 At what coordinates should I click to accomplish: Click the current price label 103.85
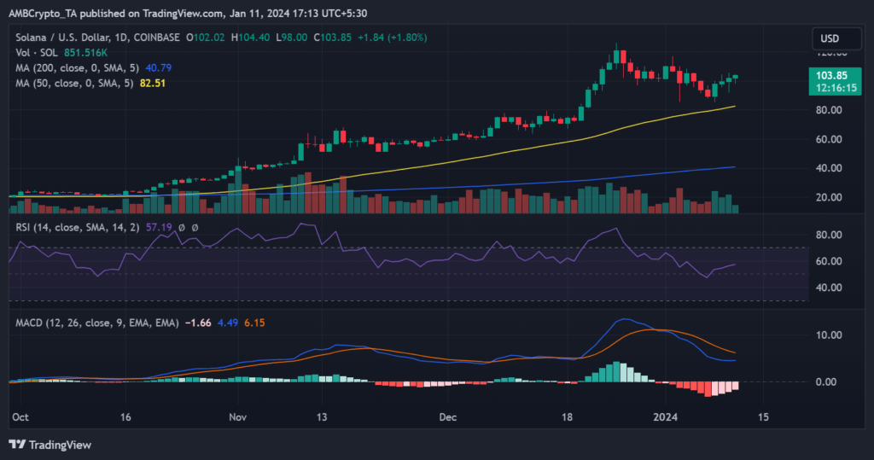(825, 75)
